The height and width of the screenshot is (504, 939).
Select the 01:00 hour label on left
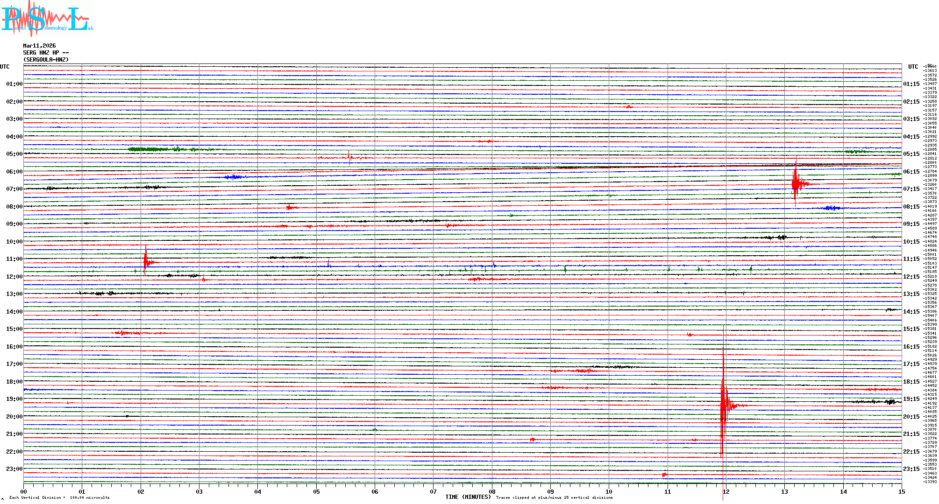pyautogui.click(x=14, y=84)
